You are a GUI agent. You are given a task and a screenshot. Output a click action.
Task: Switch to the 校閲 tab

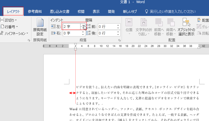81,12
